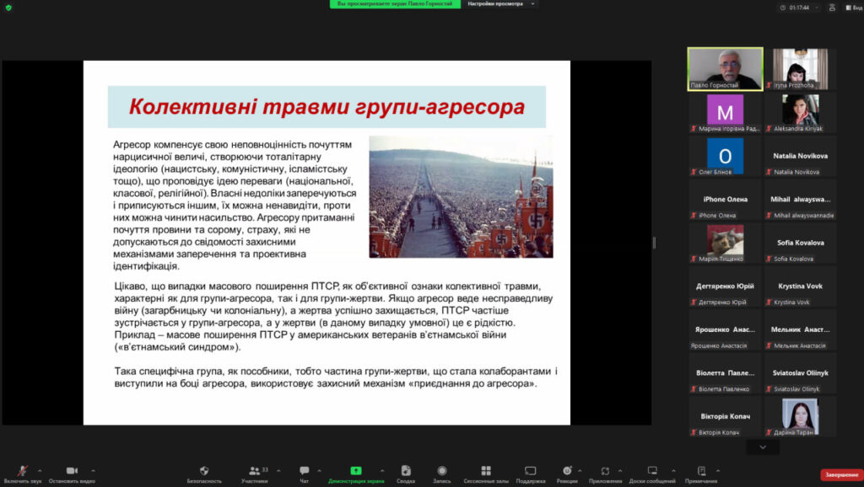The width and height of the screenshot is (864, 487).
Task: Expand video options arrow next to camera
Action: coord(93,470)
